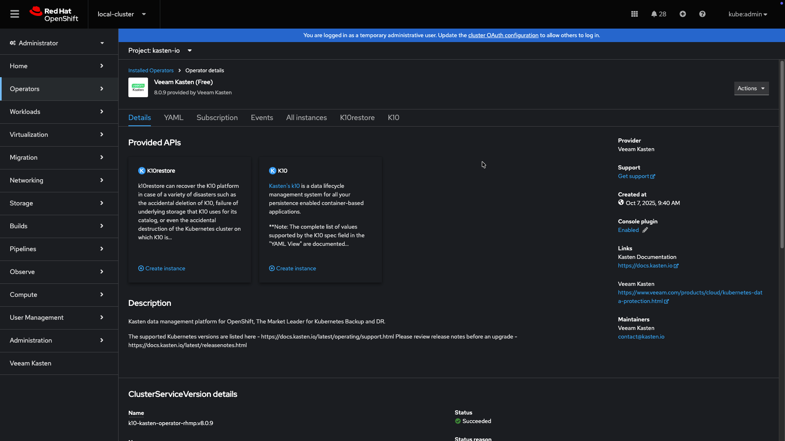Click the quick create plus icon
785x441 pixels.
[x=683, y=14]
